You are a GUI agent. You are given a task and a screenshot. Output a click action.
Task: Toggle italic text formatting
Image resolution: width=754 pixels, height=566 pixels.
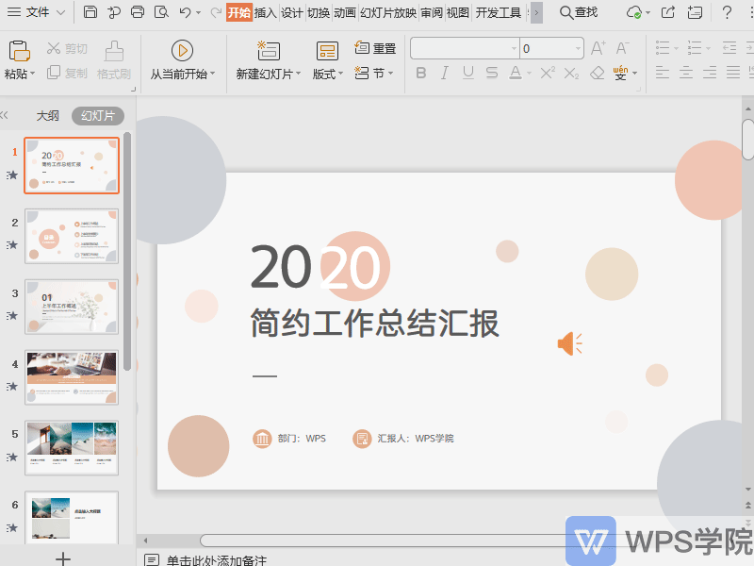[445, 73]
